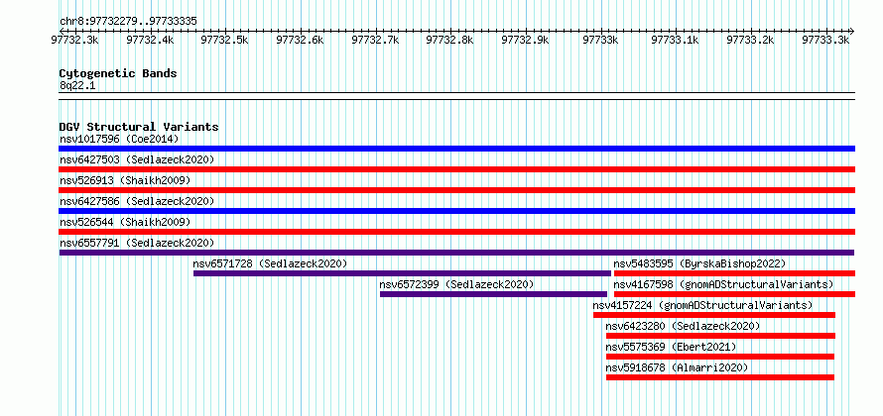883x416 pixels.
Task: Click the 97733.1k ruler tick label
Action: pos(676,40)
